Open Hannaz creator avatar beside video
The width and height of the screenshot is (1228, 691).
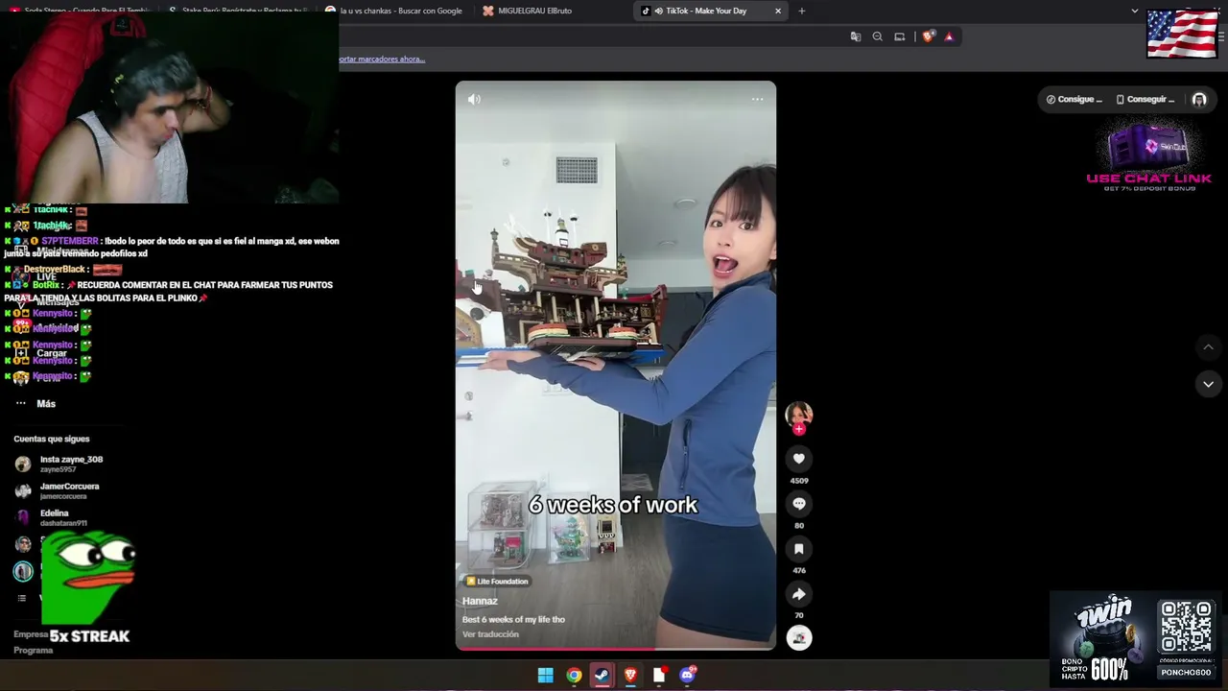798,414
